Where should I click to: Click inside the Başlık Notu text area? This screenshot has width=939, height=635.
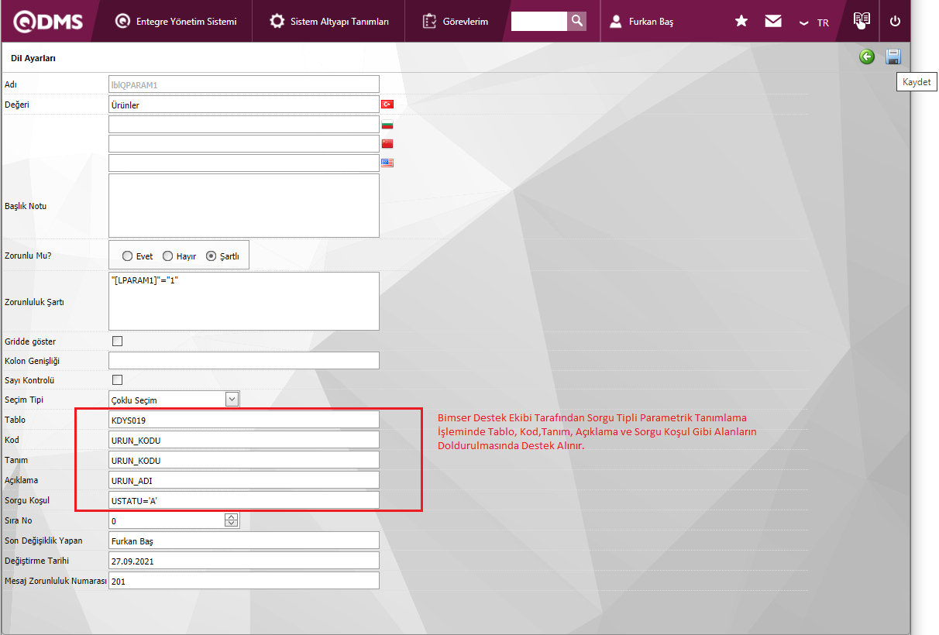(244, 205)
